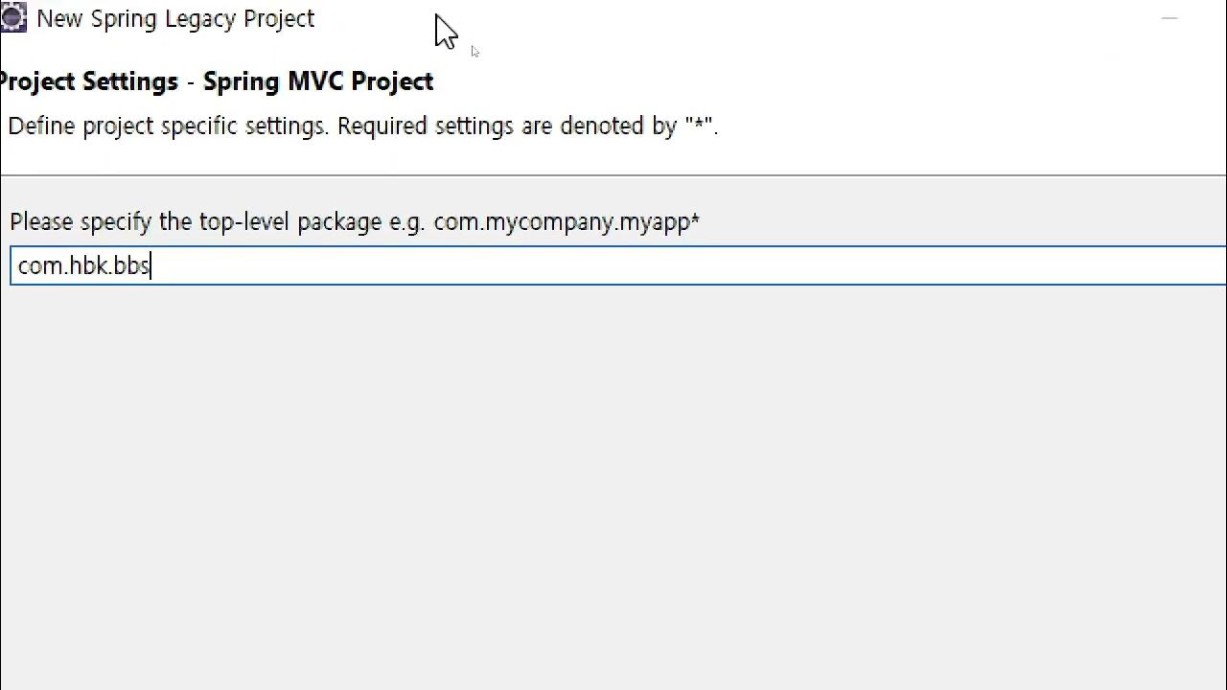Click the "com.mycompany.myapp" example text
The height and width of the screenshot is (690, 1227).
tap(561, 222)
